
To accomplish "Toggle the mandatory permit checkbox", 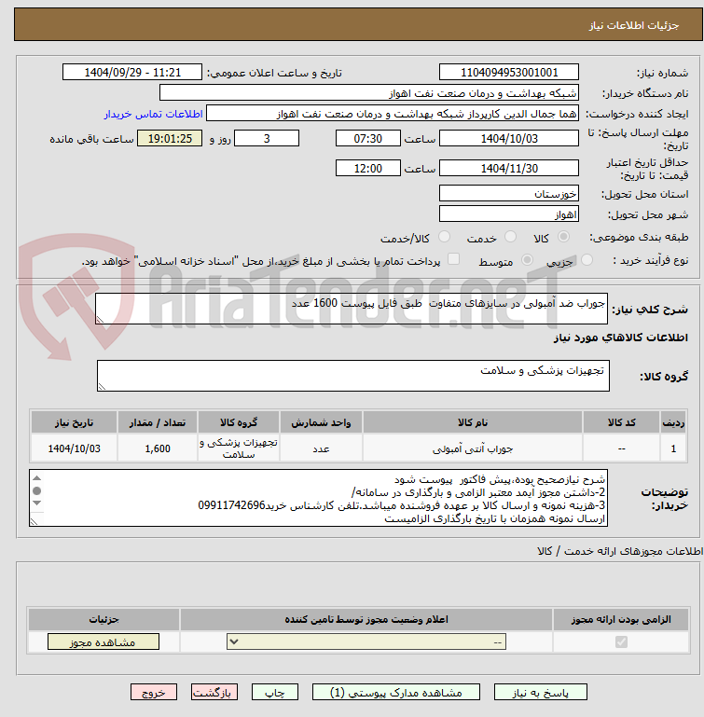I will [x=621, y=642].
